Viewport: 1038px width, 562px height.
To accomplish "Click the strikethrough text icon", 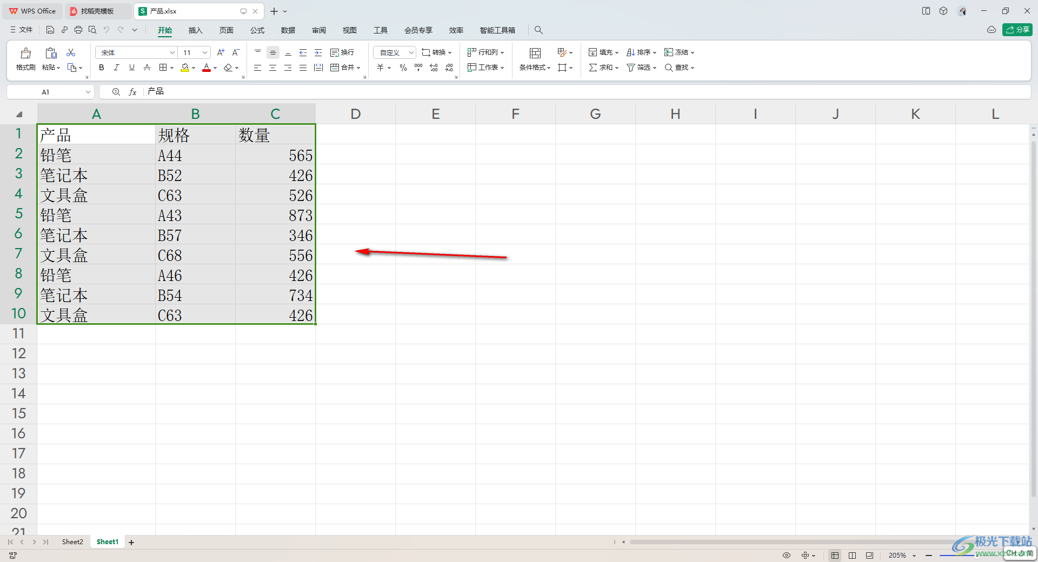I will click(x=147, y=68).
